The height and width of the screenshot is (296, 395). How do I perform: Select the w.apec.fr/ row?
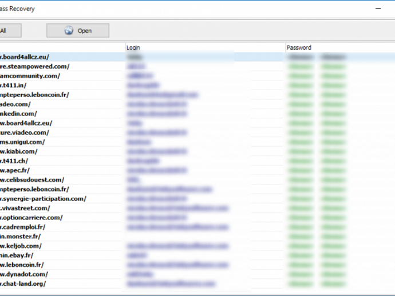click(197, 170)
